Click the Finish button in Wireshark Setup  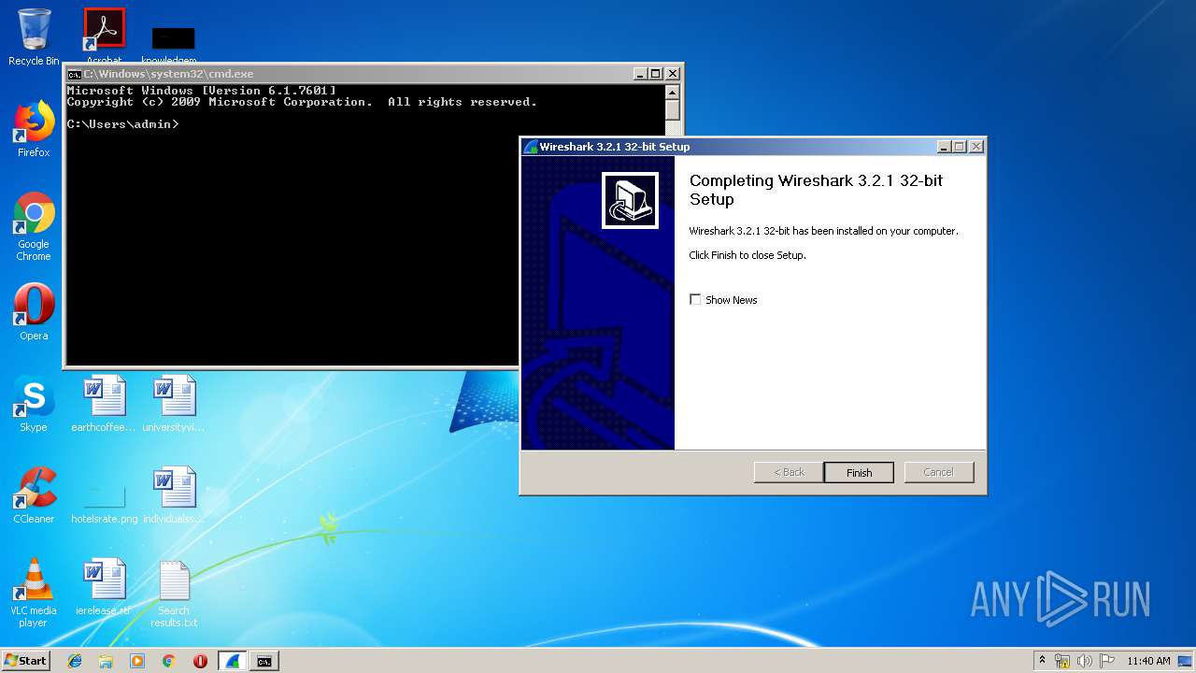point(859,472)
